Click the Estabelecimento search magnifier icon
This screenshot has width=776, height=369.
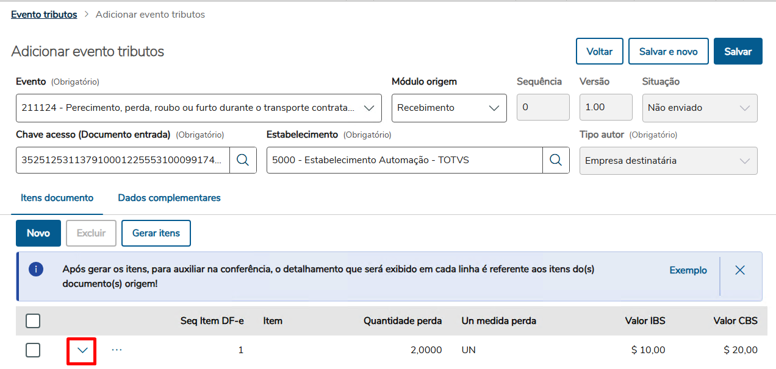click(x=556, y=160)
